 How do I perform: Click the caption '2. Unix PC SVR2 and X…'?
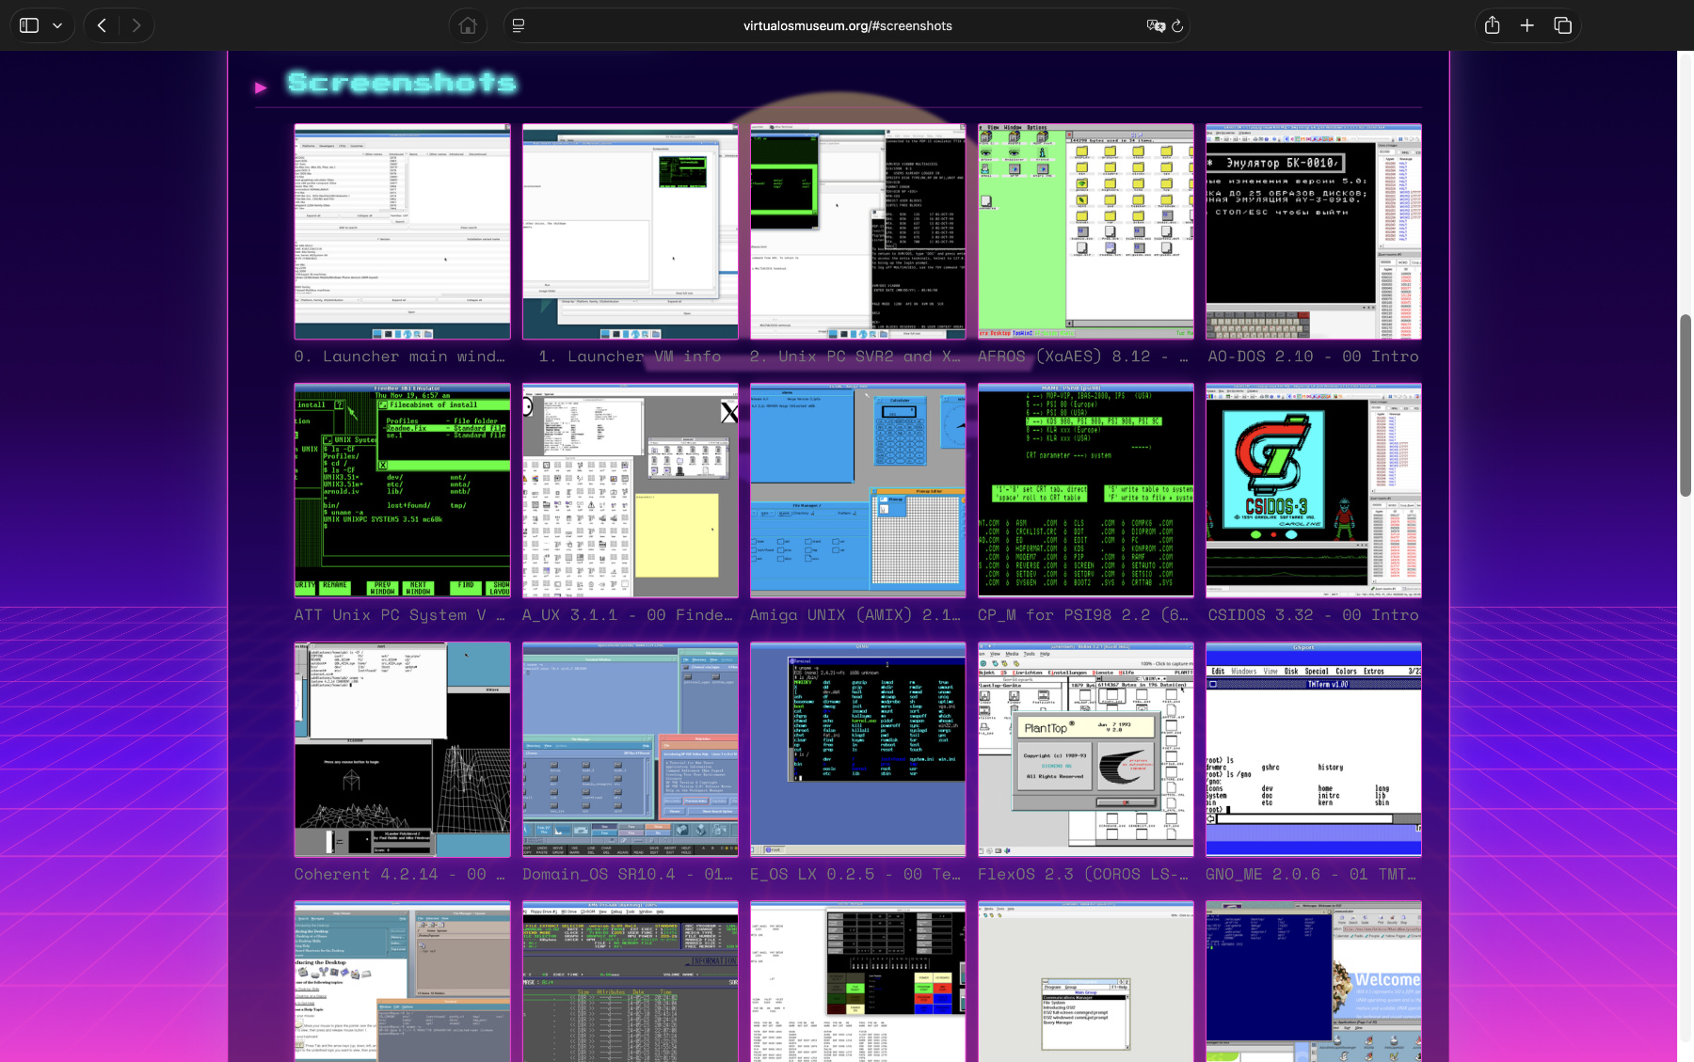coord(855,357)
